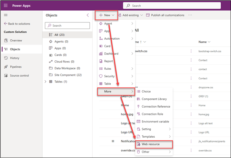Expand the Tables tree node

46,81
